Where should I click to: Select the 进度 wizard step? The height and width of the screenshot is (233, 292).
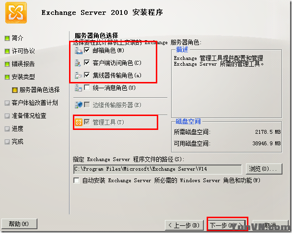[x=18, y=128]
